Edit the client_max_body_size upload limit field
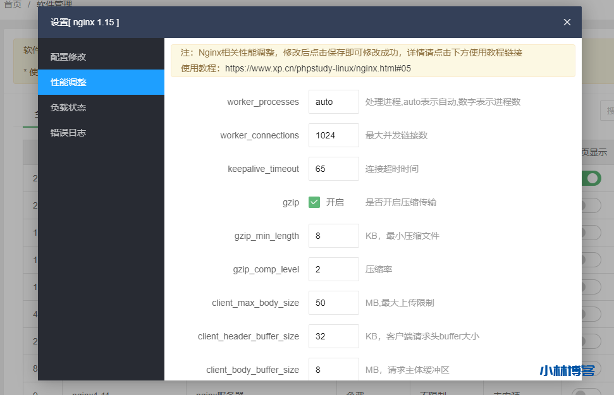The height and width of the screenshot is (395, 614). 333,303
